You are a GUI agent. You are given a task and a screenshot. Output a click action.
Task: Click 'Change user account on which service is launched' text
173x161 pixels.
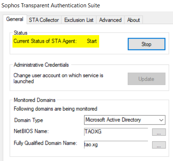58,78
